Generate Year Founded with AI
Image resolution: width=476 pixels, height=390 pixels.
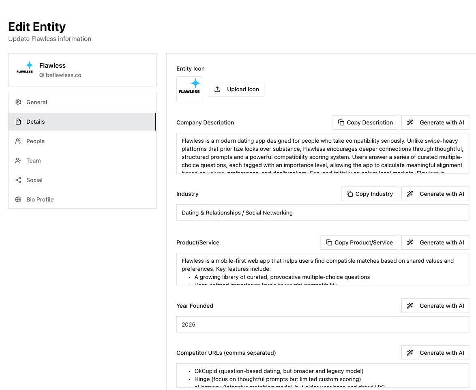point(435,306)
